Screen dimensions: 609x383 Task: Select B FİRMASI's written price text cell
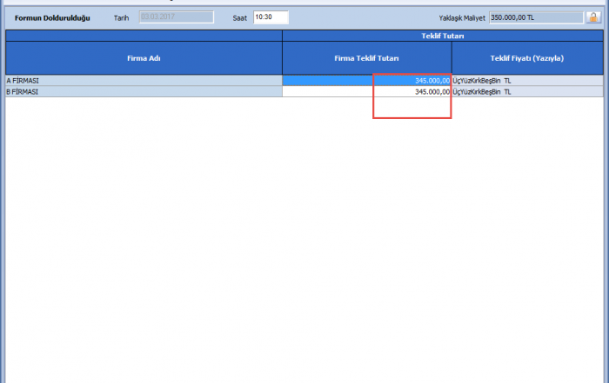(x=527, y=91)
